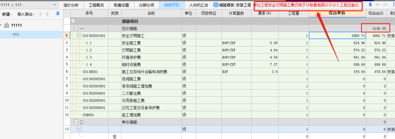Collapse row 13 expander box
Screen dimensions: 395x139
point(79,129)
